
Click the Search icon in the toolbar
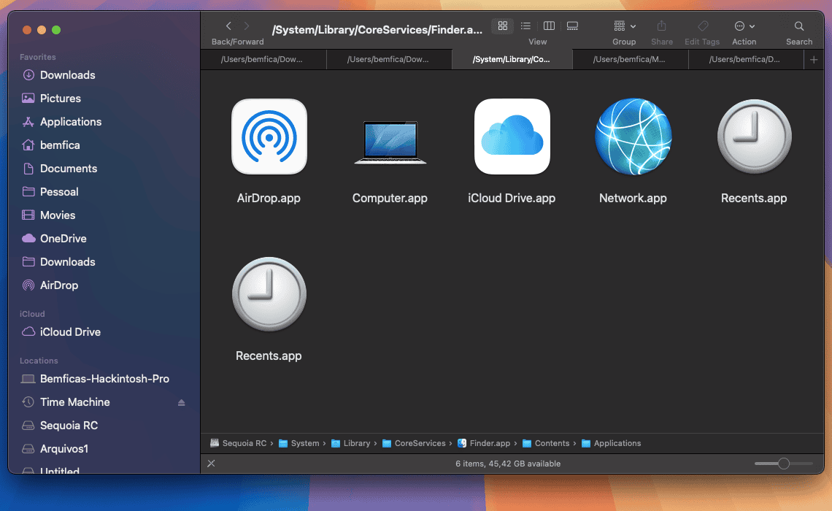[x=798, y=26]
